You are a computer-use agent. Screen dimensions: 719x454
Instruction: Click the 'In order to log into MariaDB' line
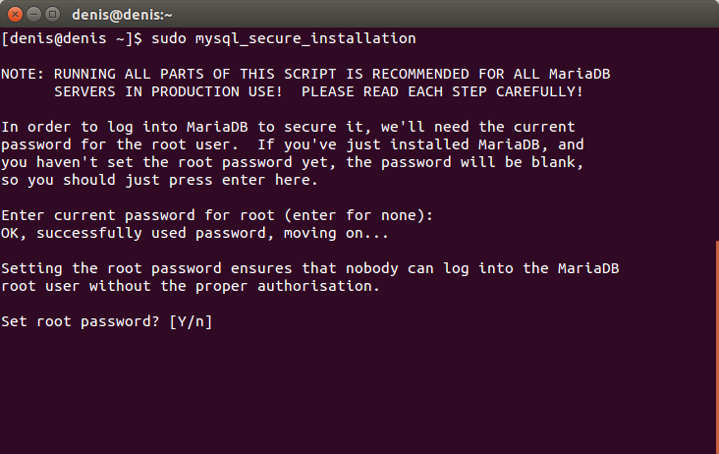tap(288, 127)
